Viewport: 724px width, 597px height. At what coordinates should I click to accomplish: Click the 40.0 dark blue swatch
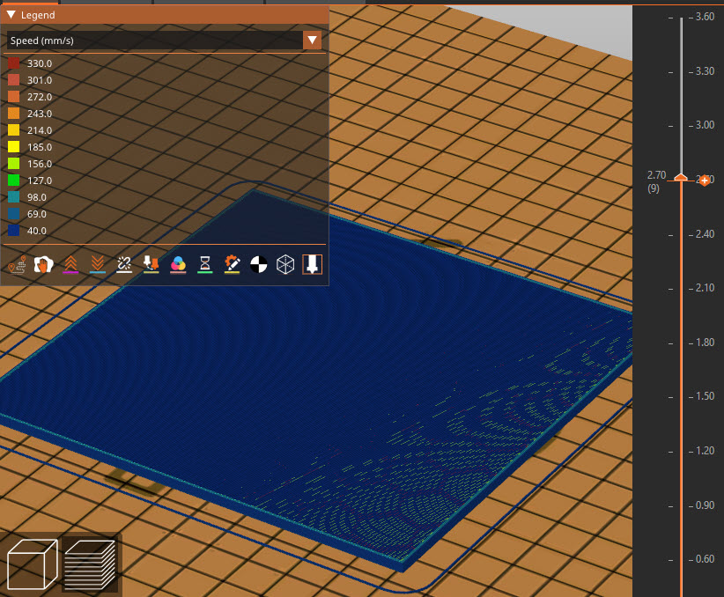click(14, 231)
